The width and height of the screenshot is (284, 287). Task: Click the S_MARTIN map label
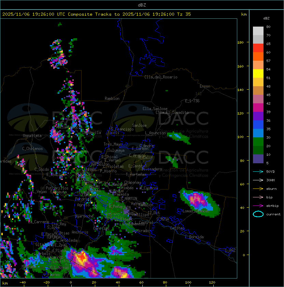pos(129,199)
